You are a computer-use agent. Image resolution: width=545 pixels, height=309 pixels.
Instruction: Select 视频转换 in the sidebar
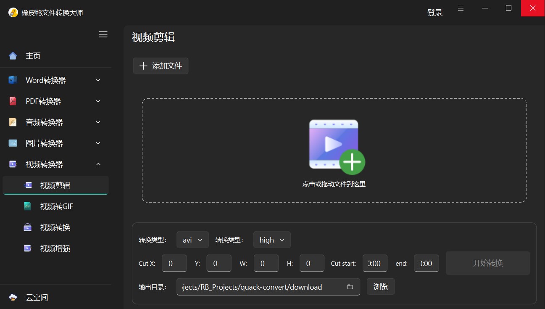(x=55, y=227)
